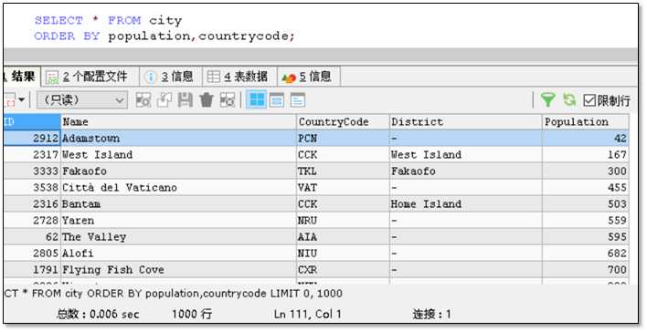Click the ID cell 3538
Image resolution: width=647 pixels, height=332 pixels.
(x=32, y=187)
